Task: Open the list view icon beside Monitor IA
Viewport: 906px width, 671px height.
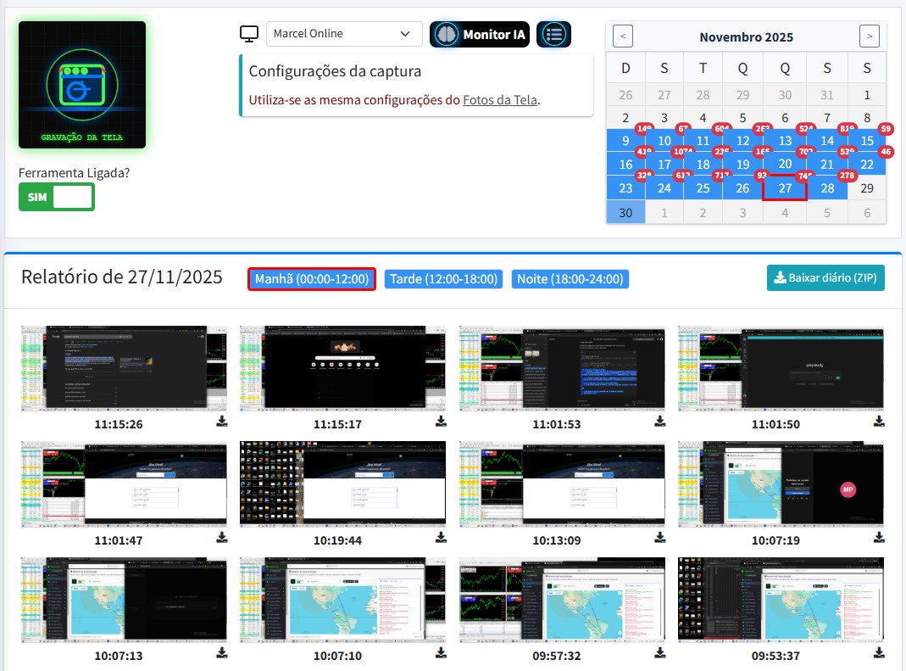Action: click(x=553, y=34)
